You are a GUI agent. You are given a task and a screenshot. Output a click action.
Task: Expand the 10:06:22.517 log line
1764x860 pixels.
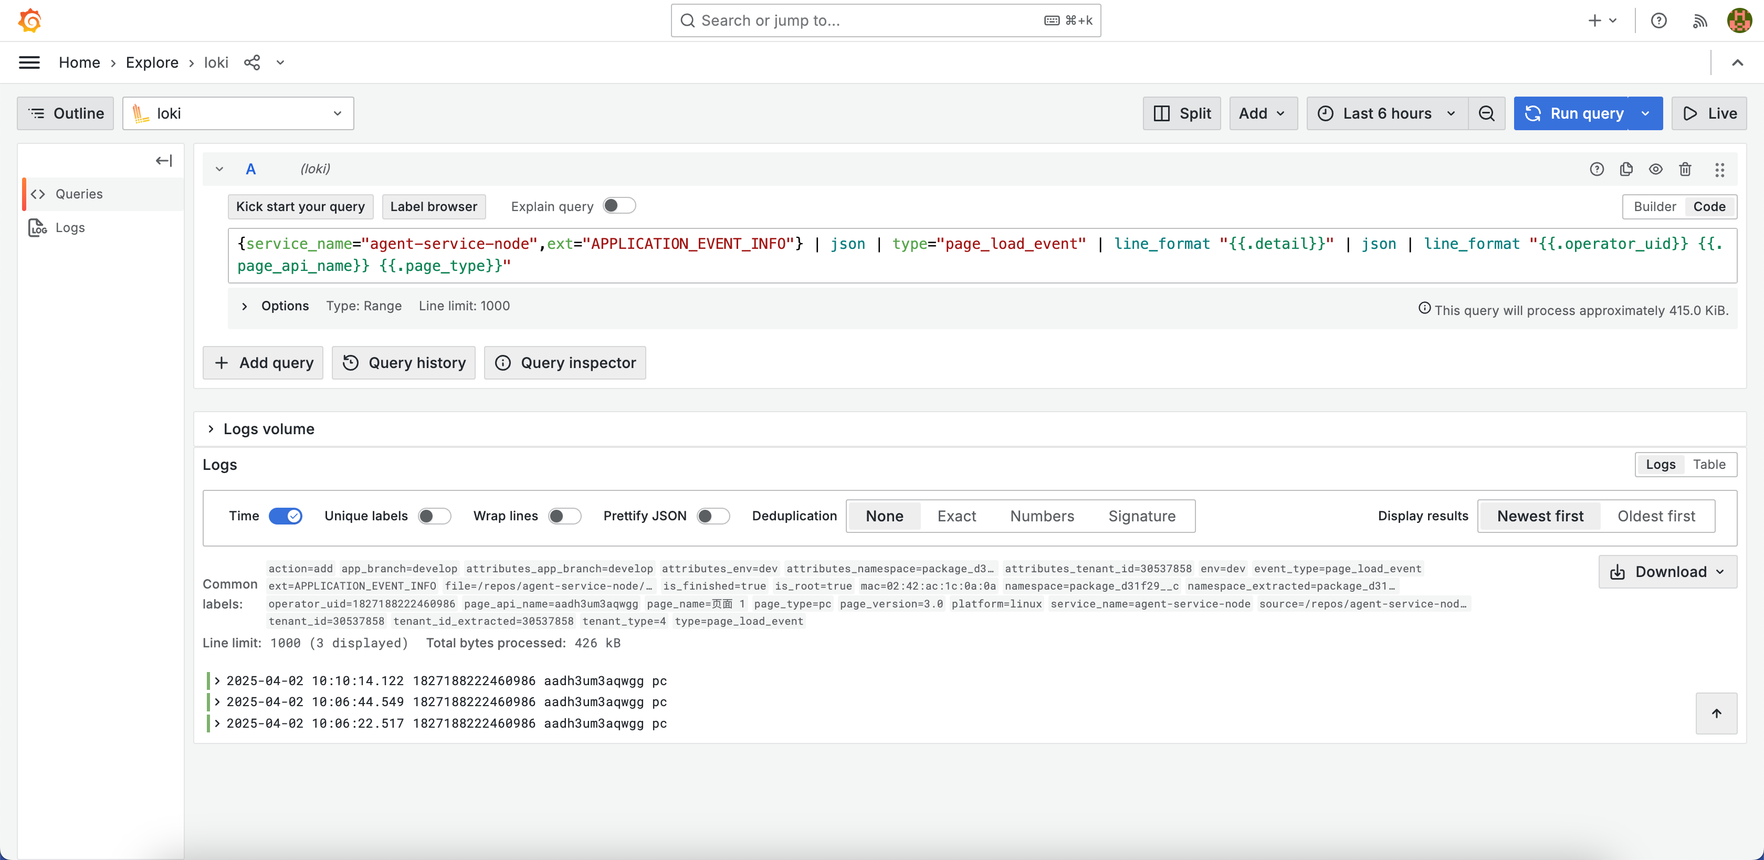tap(217, 723)
